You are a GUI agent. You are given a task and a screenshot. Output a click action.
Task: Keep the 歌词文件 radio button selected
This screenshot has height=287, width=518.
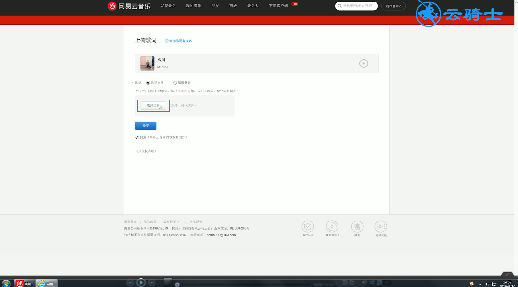[148, 83]
